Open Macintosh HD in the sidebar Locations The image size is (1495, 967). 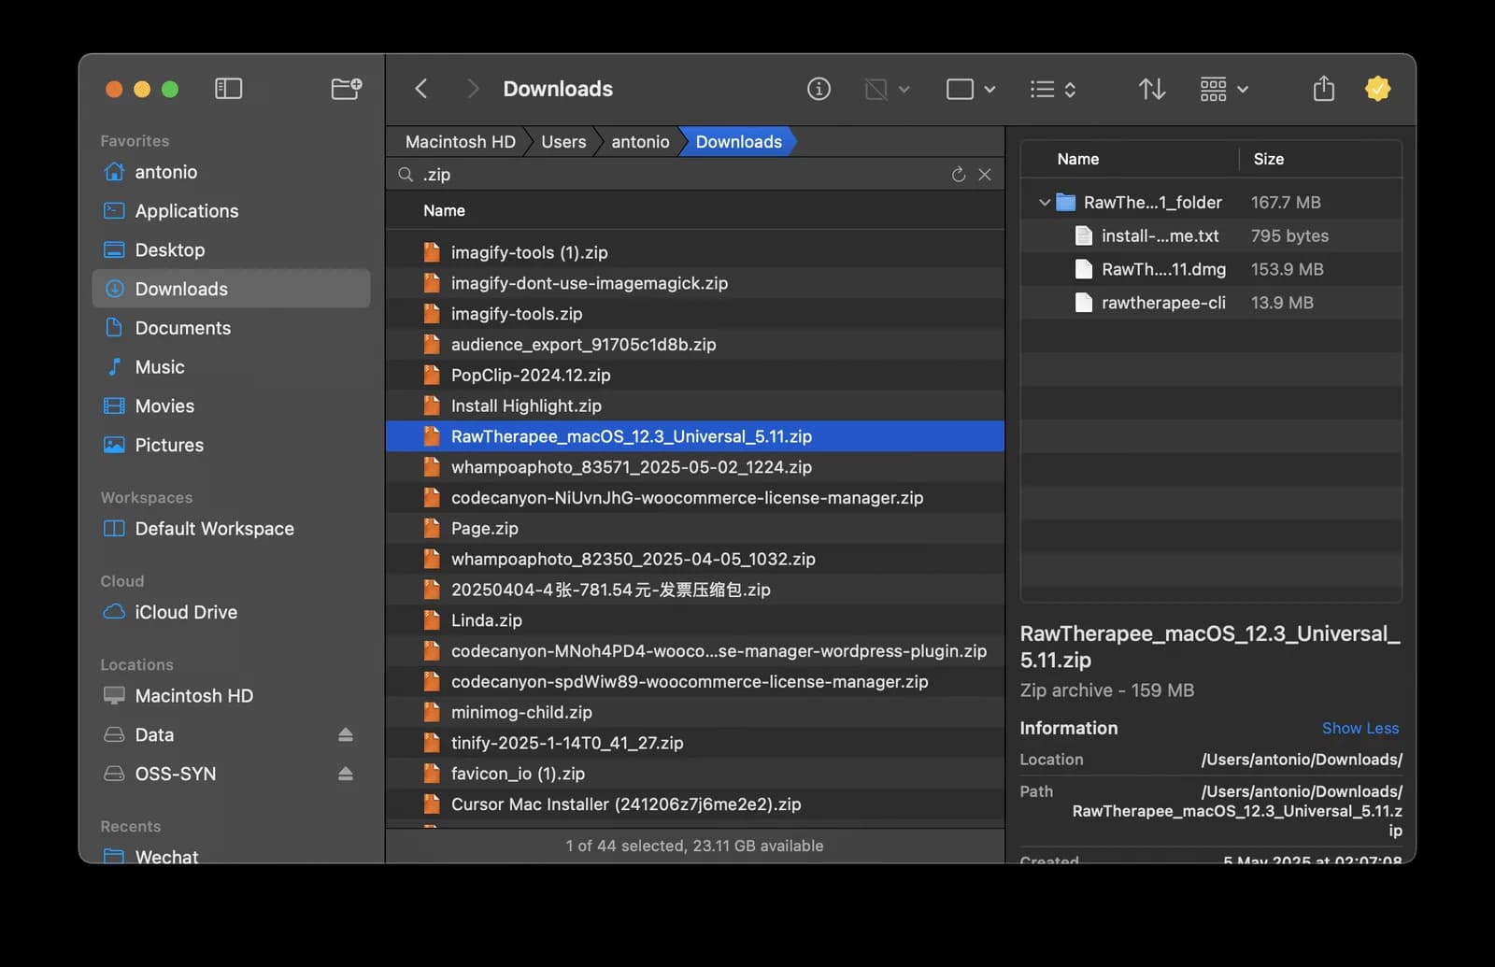(x=231, y=696)
